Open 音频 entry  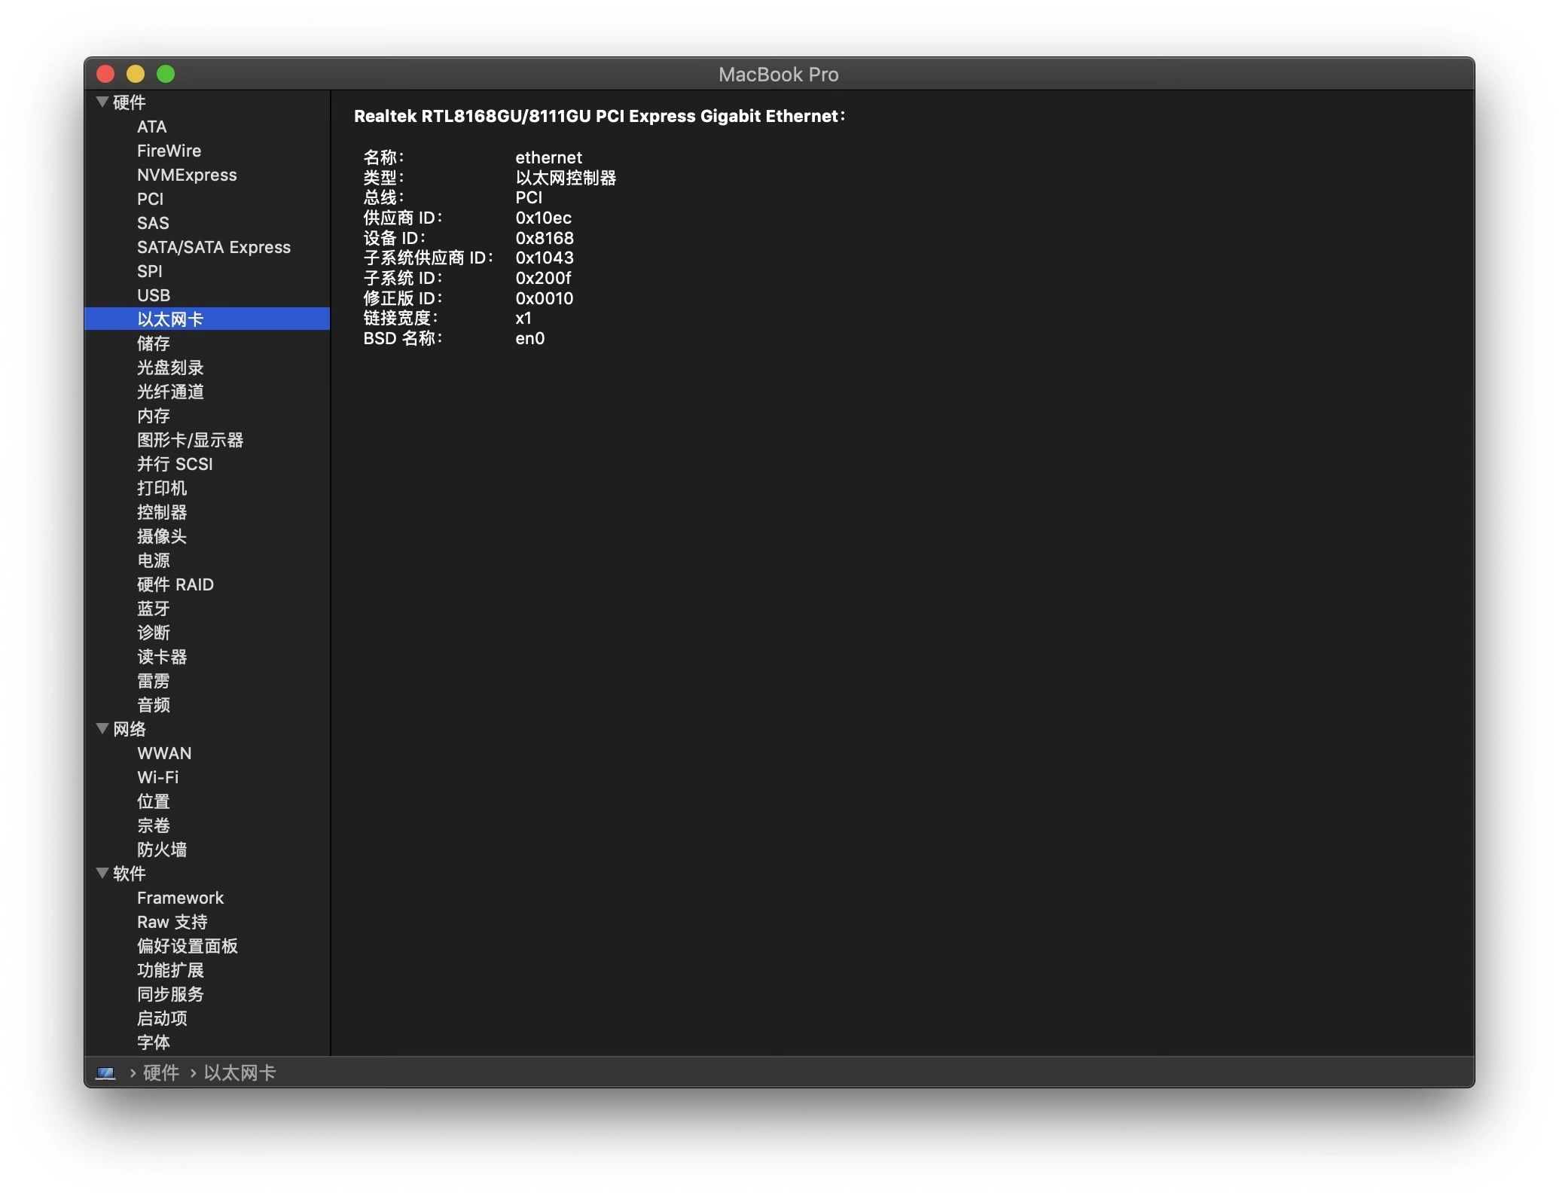[x=154, y=705]
